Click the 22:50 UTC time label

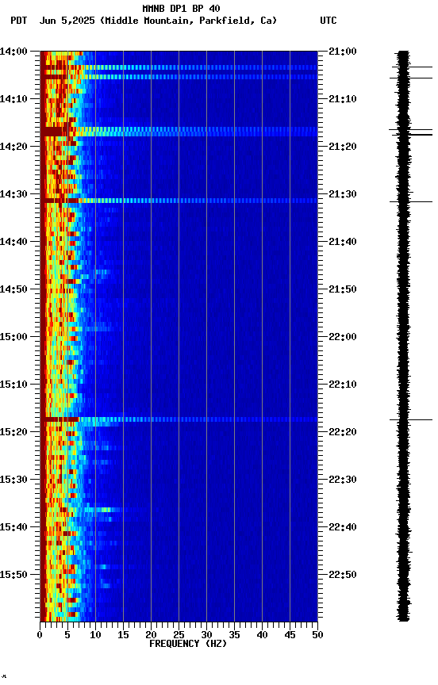[x=343, y=575]
